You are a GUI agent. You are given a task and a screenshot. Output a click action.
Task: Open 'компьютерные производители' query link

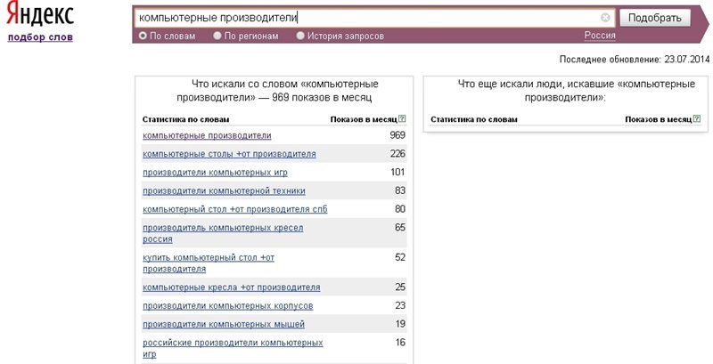(207, 135)
